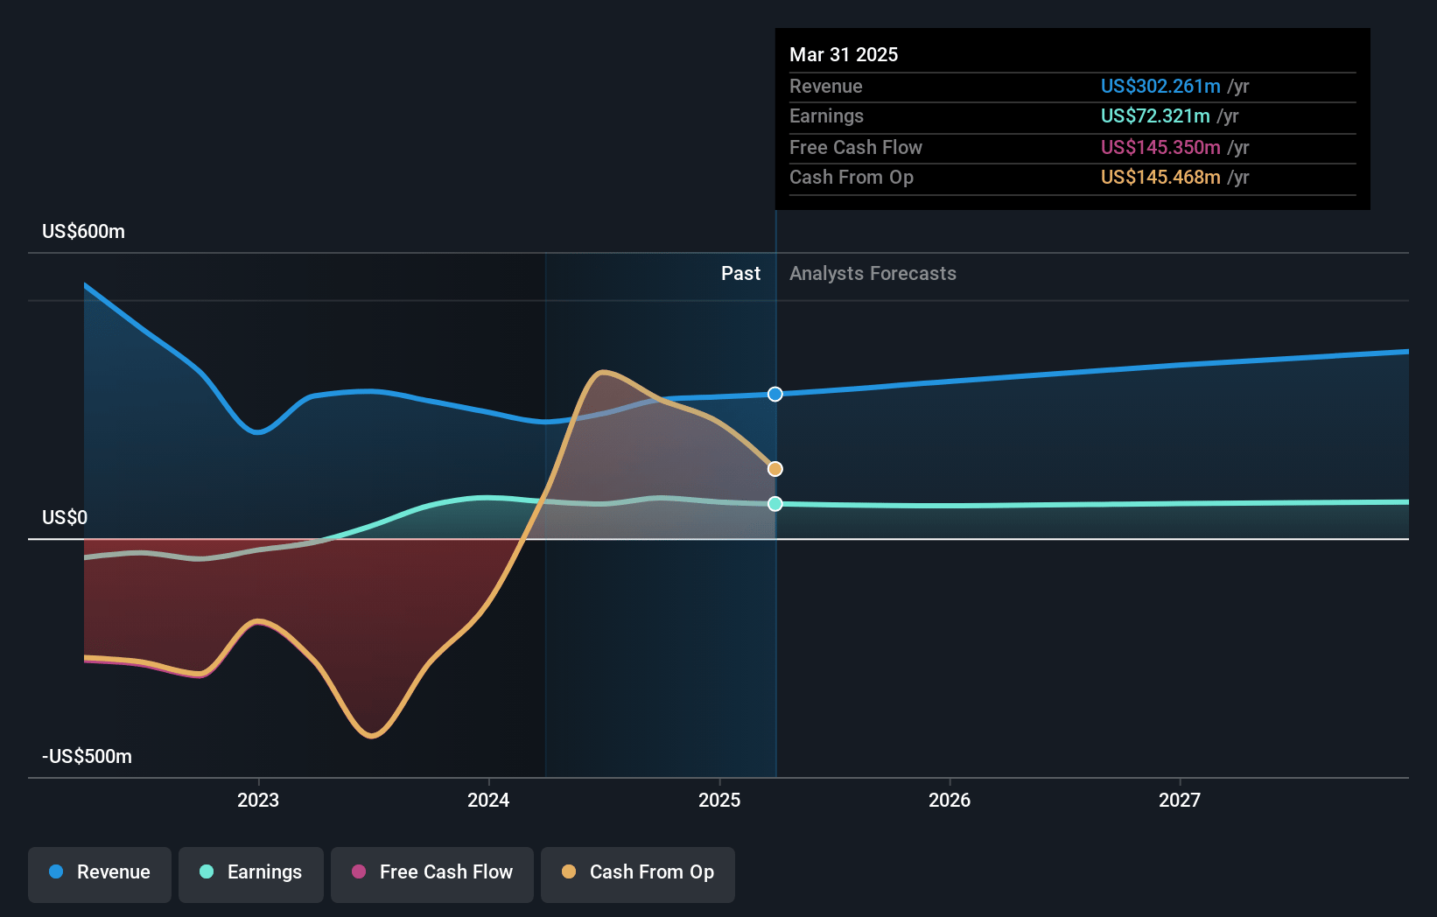Screen dimensions: 1437x917
Task: Click the US$145.468m cash from op value
Action: [1160, 177]
